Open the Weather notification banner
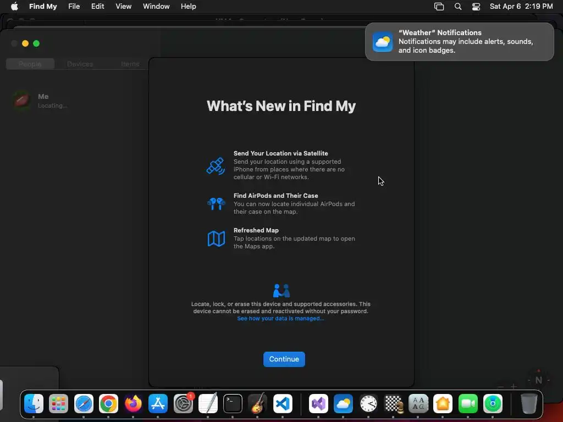 (459, 42)
